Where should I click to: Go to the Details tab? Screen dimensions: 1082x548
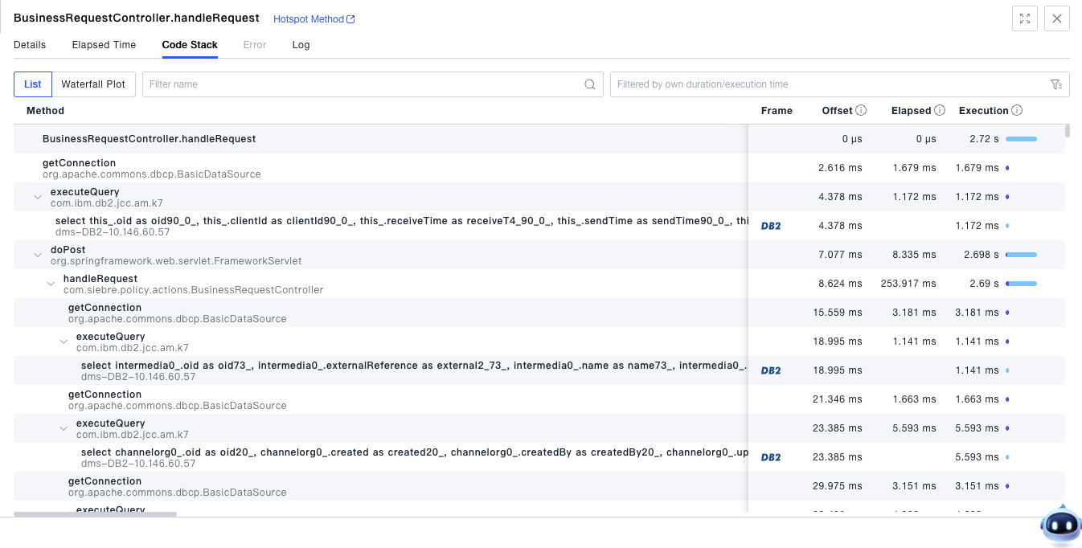[30, 45]
